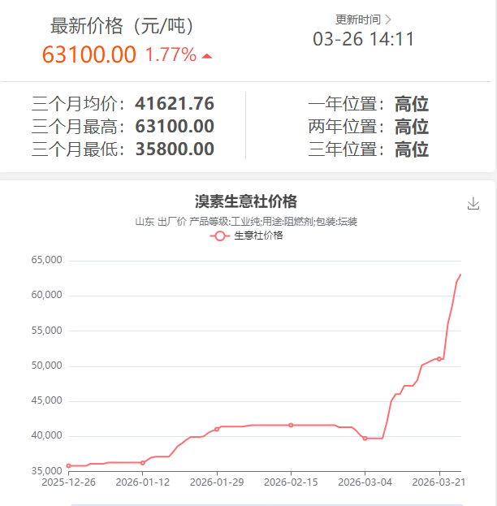
Task: Click the 2025-12-26 data point marker
Action: click(x=68, y=465)
